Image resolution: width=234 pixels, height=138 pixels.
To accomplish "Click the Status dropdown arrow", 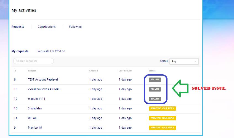I will [195, 61].
